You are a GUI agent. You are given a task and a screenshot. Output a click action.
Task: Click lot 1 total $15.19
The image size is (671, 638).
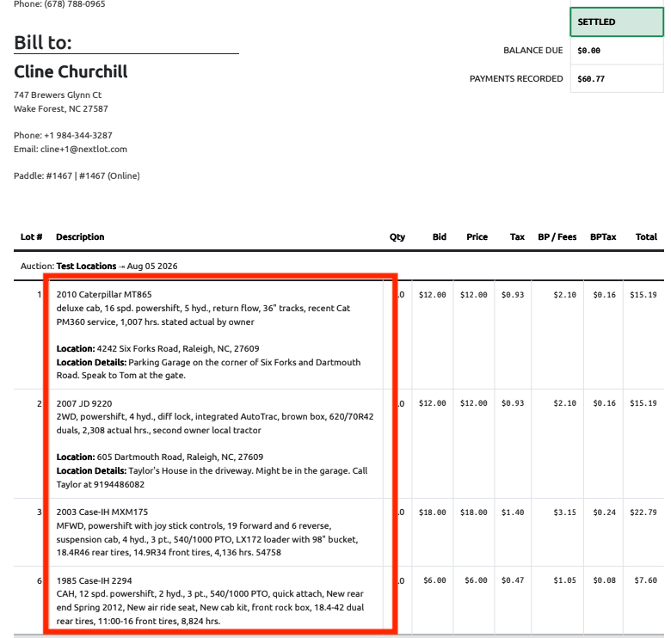[x=643, y=295]
